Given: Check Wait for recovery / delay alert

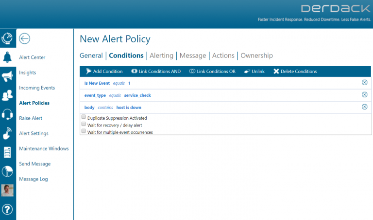Looking at the screenshot, I should tap(84, 124).
